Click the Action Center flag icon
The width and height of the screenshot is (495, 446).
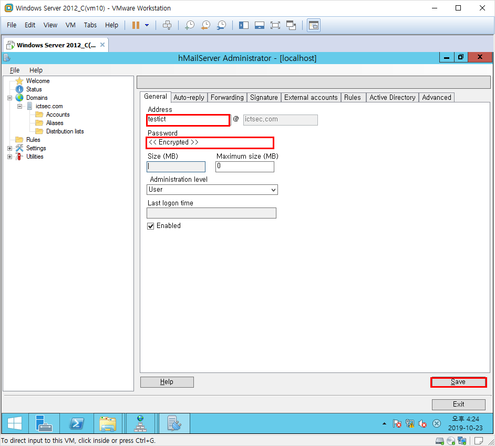[397, 423]
